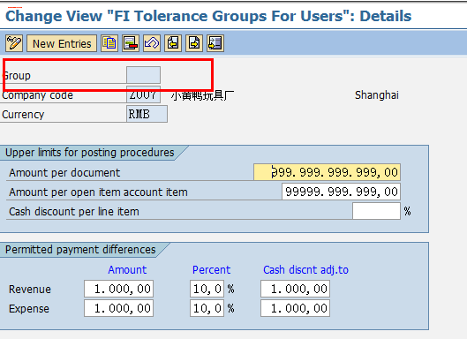
Task: Click the Shanghai city text
Action: [376, 95]
